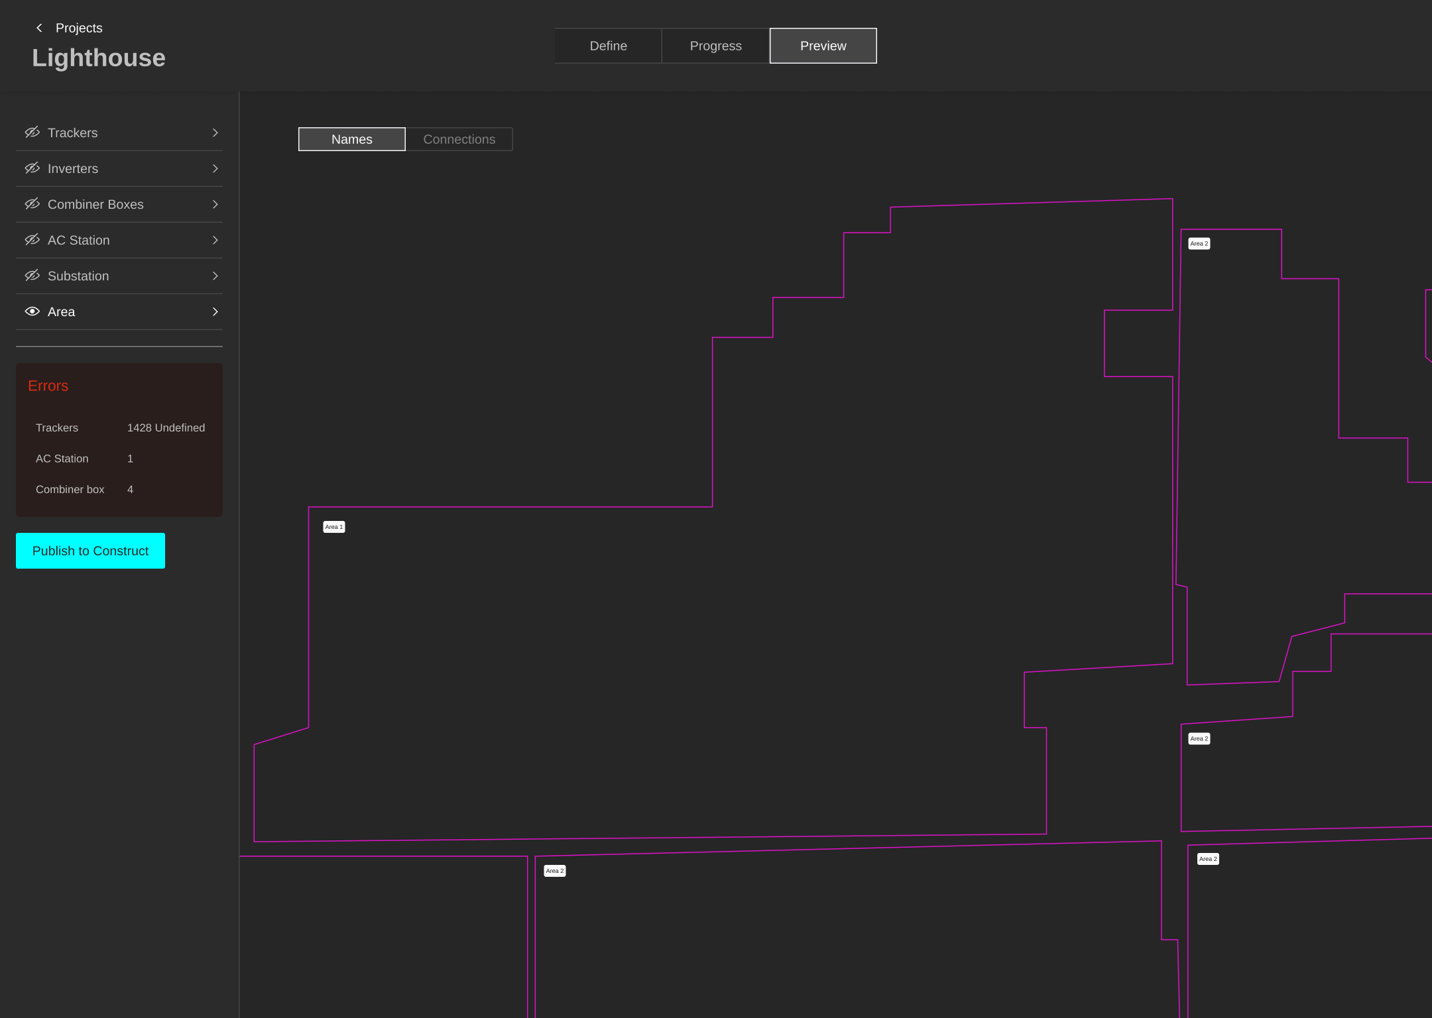Expand the Trackers row chevron
This screenshot has height=1018, width=1432.
point(215,133)
